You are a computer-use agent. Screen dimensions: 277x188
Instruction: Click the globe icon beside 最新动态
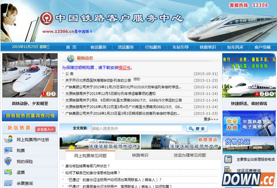tap(71, 58)
